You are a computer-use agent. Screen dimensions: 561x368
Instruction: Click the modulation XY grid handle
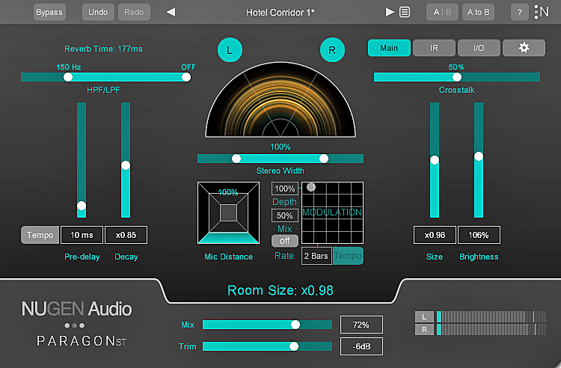pyautogui.click(x=311, y=187)
